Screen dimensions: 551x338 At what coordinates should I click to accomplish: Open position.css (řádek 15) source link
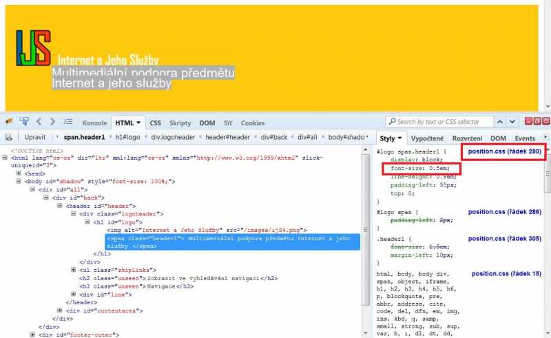coord(506,273)
